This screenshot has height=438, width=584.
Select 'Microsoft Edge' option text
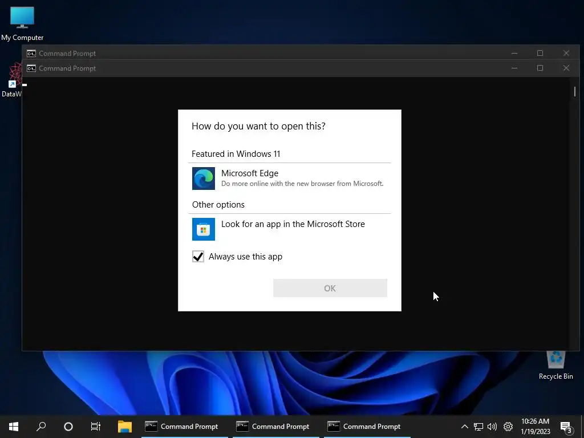[250, 173]
